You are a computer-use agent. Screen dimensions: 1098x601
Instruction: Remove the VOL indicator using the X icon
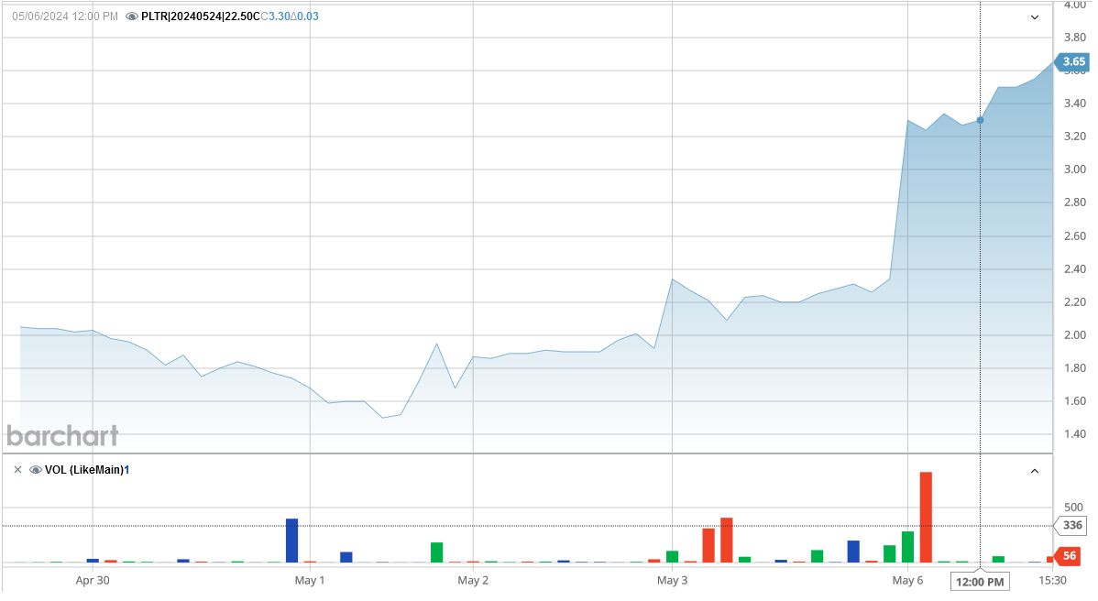[17, 470]
